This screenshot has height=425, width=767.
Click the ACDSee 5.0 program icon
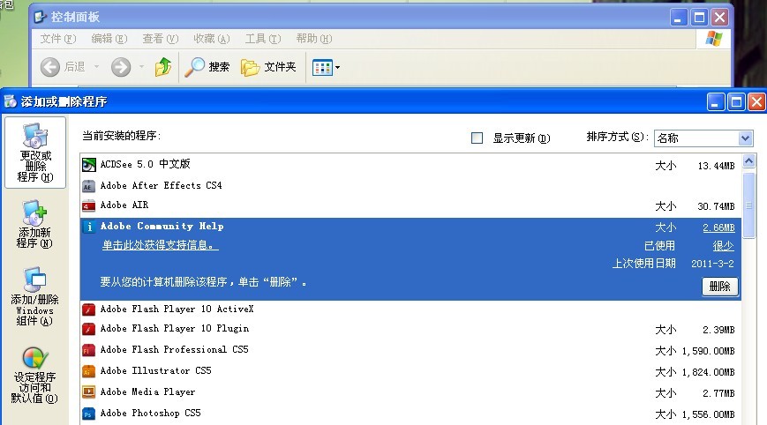[x=88, y=165]
